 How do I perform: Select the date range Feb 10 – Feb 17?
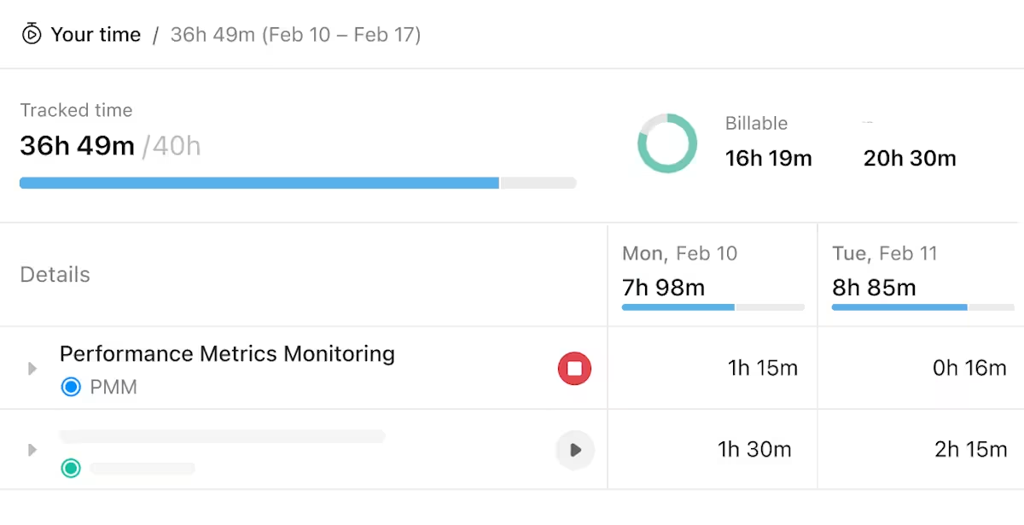(x=295, y=35)
